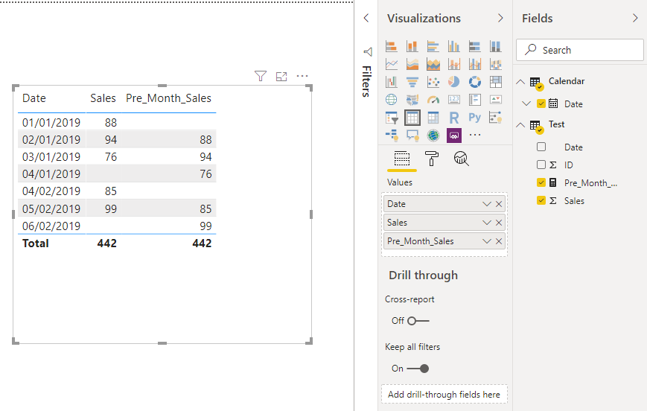Switch to the Format paint roller tab
Viewport: 647px width, 411px height.
[x=432, y=159]
